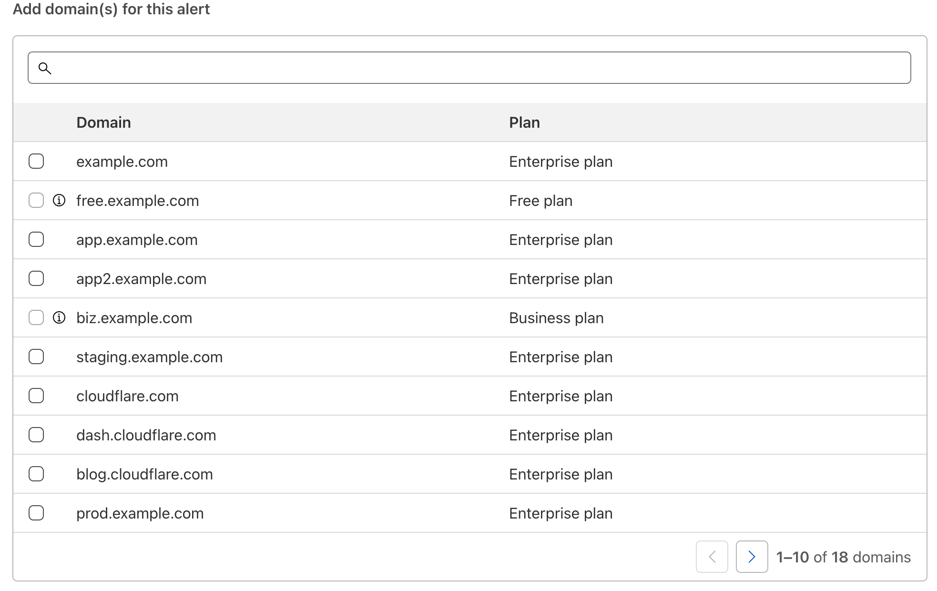Check the biz.example.com checkbox

coord(36,317)
